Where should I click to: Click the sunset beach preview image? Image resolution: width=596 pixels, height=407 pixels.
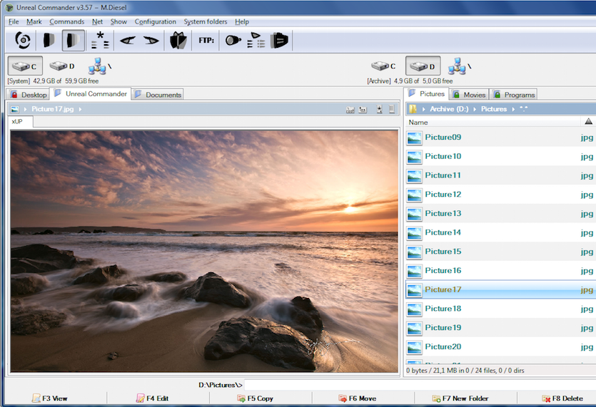204,251
